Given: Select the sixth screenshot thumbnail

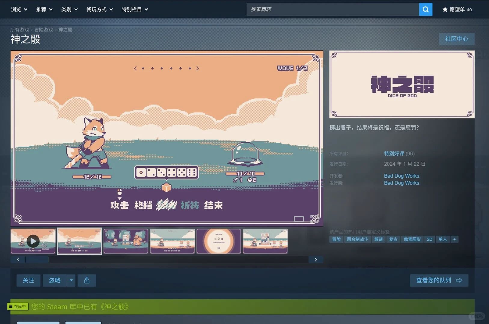Looking at the screenshot, I should (265, 241).
